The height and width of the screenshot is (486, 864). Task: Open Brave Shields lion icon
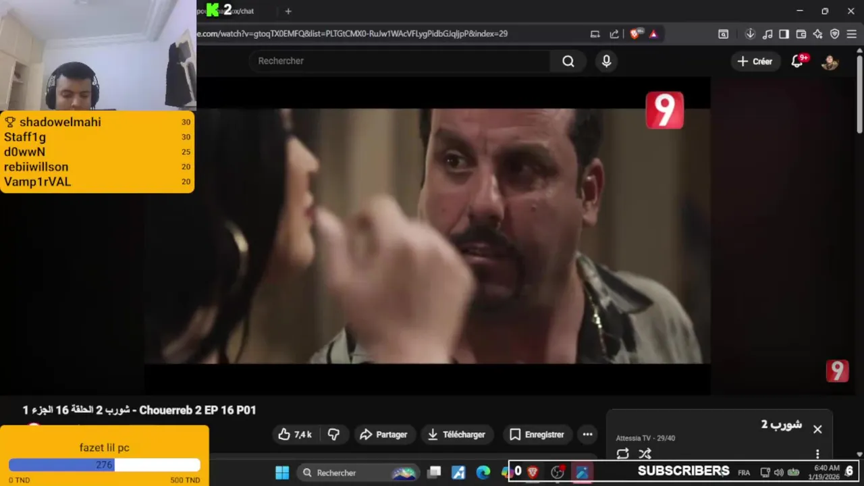[x=635, y=34]
